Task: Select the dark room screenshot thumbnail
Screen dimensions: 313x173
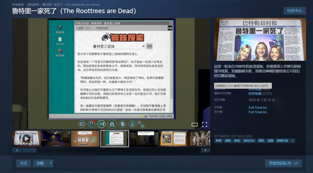Action: click(x=56, y=139)
